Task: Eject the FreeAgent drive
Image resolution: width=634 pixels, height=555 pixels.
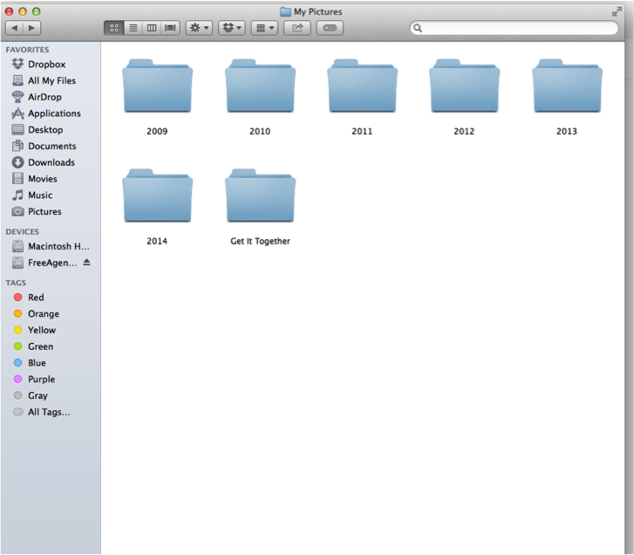Action: [x=86, y=263]
